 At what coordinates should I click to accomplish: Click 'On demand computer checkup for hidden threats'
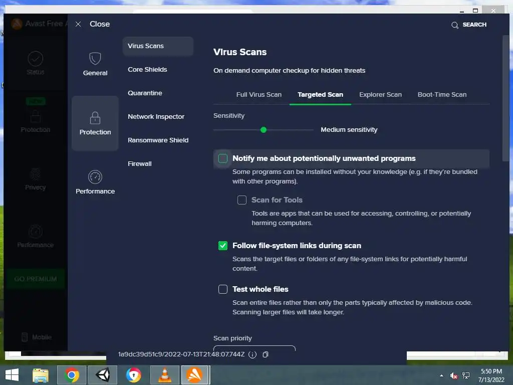coord(289,71)
